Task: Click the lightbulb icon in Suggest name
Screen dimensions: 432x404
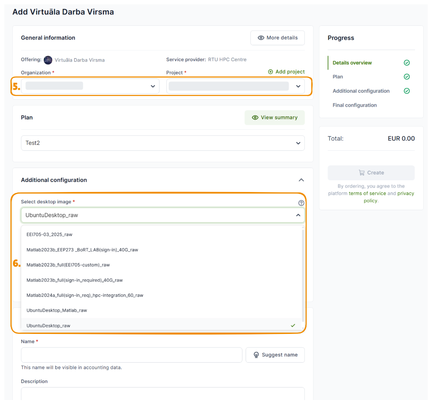Action: tap(256, 355)
